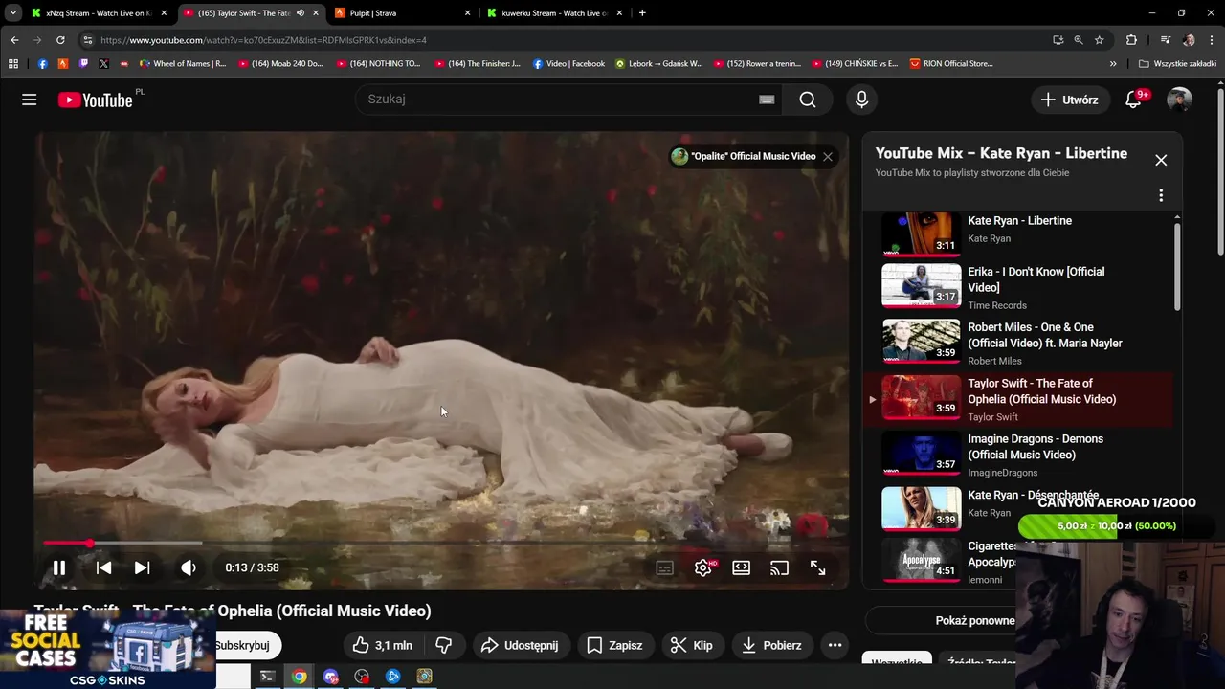Save video with Zapisz button
Screen dimensions: 1225x689
pos(614,645)
